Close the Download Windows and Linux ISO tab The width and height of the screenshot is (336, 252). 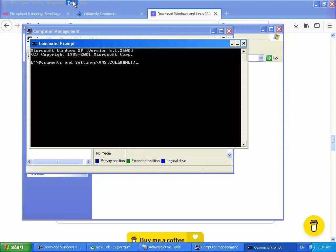coord(216,14)
